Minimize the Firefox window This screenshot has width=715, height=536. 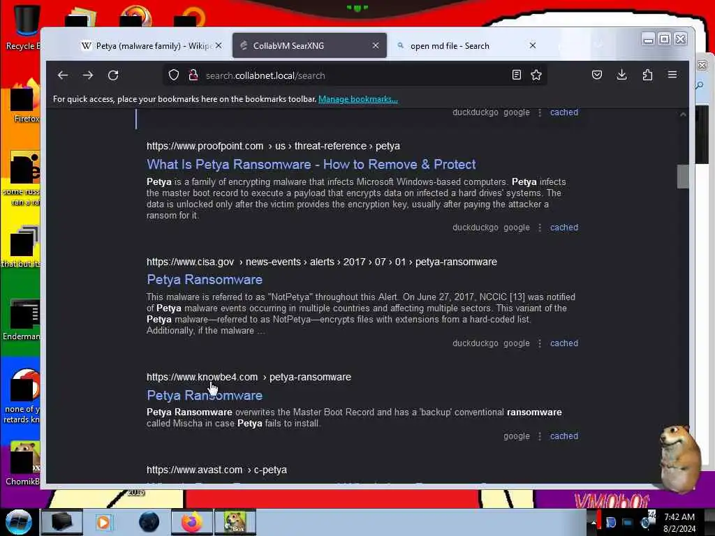pyautogui.click(x=648, y=40)
